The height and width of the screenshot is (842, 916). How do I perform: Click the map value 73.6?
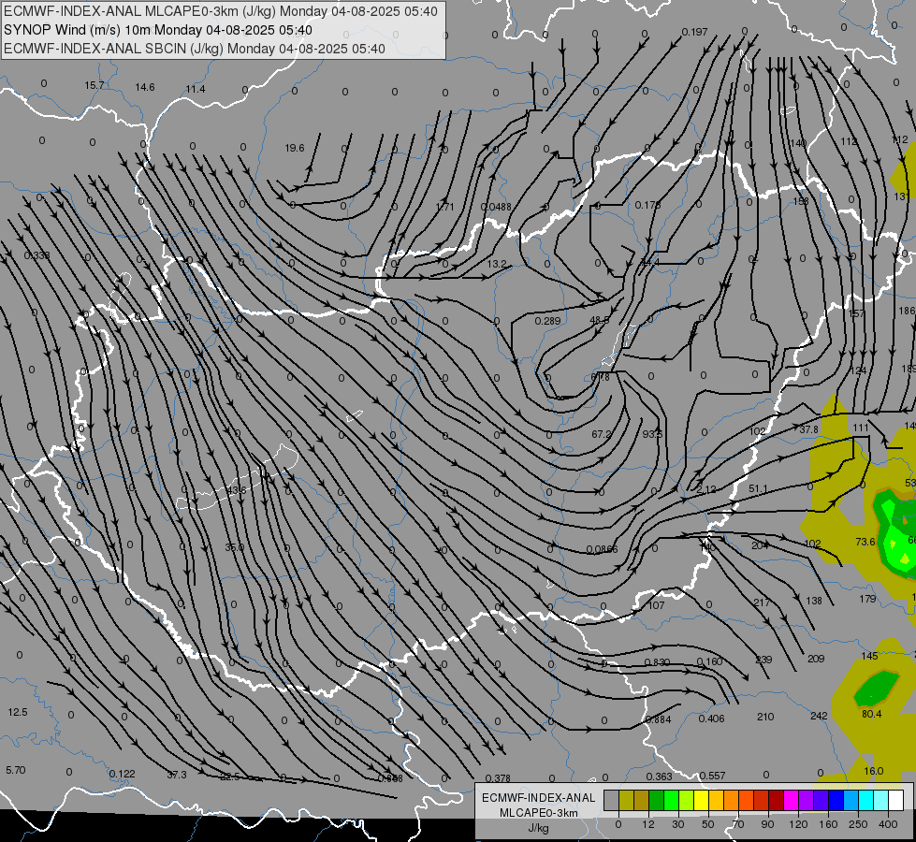(865, 542)
